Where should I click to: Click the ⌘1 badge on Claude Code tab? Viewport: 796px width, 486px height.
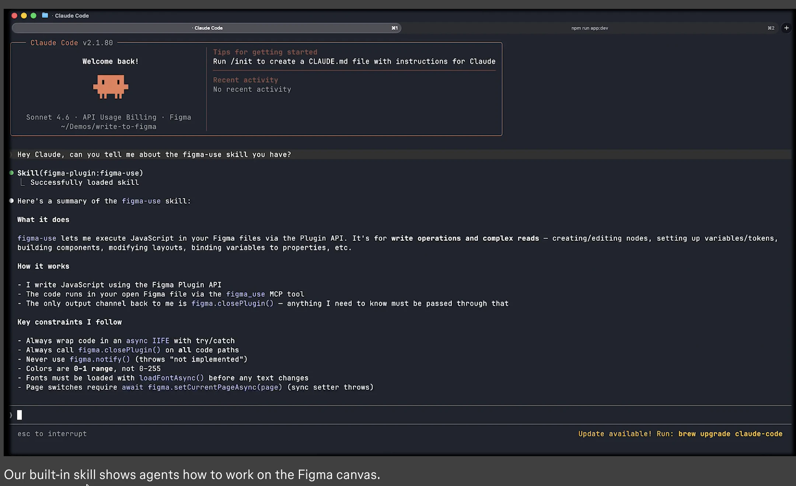(395, 28)
